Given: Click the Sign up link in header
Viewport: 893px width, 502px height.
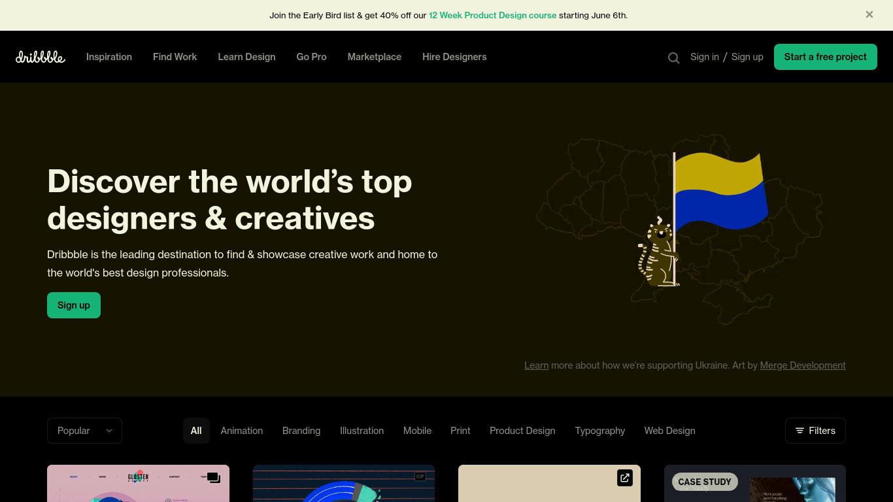Looking at the screenshot, I should coord(747,57).
